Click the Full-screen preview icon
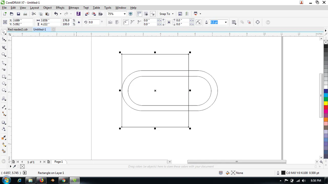 pos(130,14)
